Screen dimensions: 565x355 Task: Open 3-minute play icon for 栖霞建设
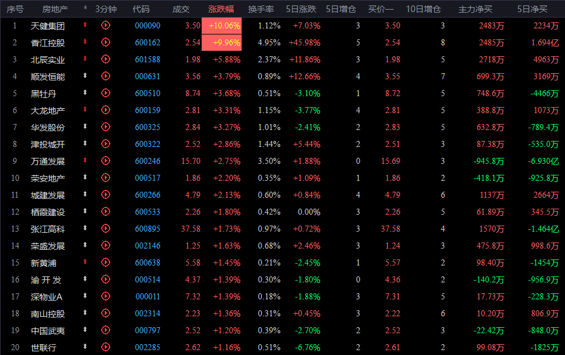tap(105, 212)
